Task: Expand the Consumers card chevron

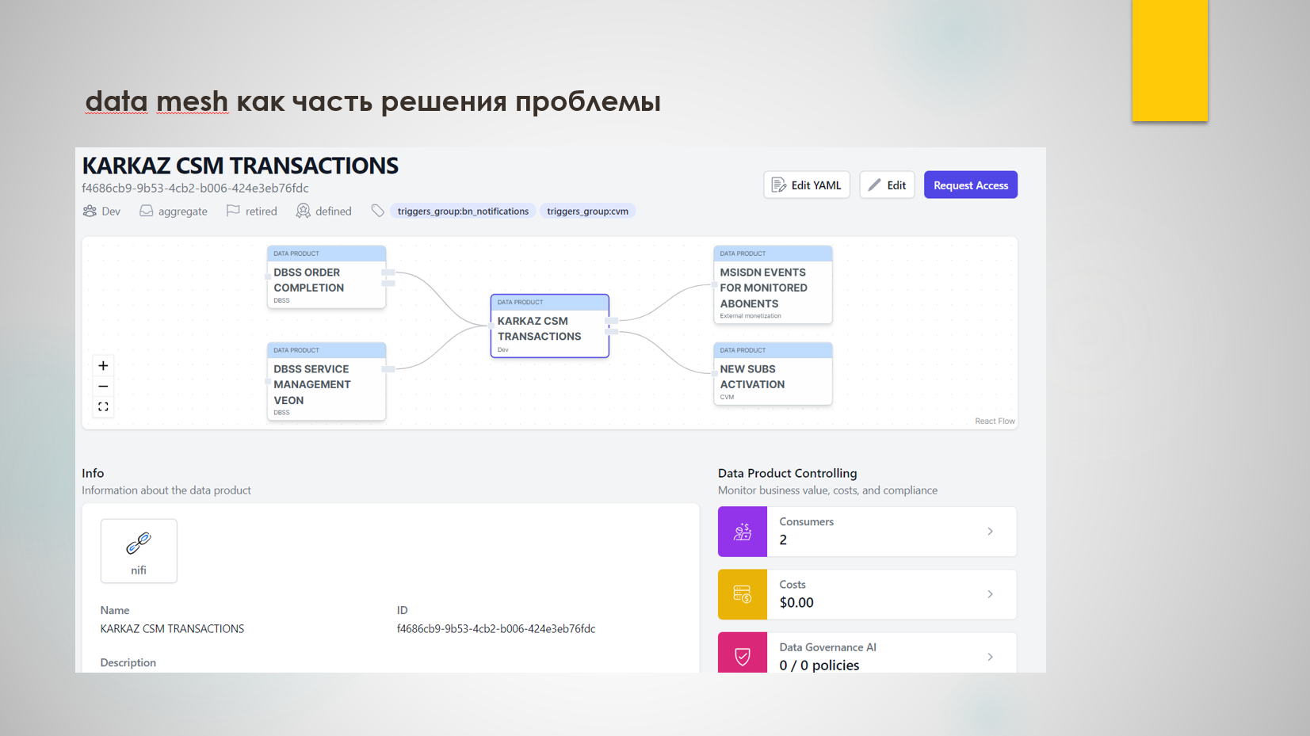Action: [990, 532]
